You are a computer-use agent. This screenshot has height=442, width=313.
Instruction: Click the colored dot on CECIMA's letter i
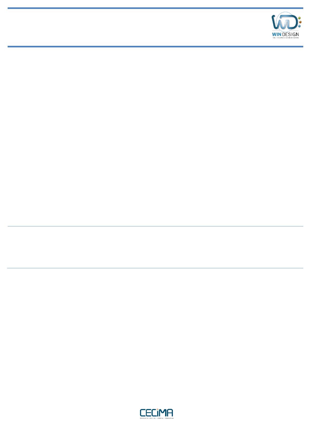coord(157,409)
